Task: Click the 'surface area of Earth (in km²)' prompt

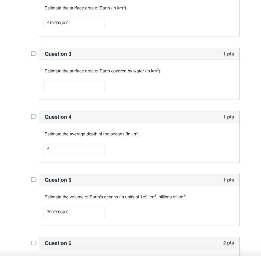Action: 86,8
